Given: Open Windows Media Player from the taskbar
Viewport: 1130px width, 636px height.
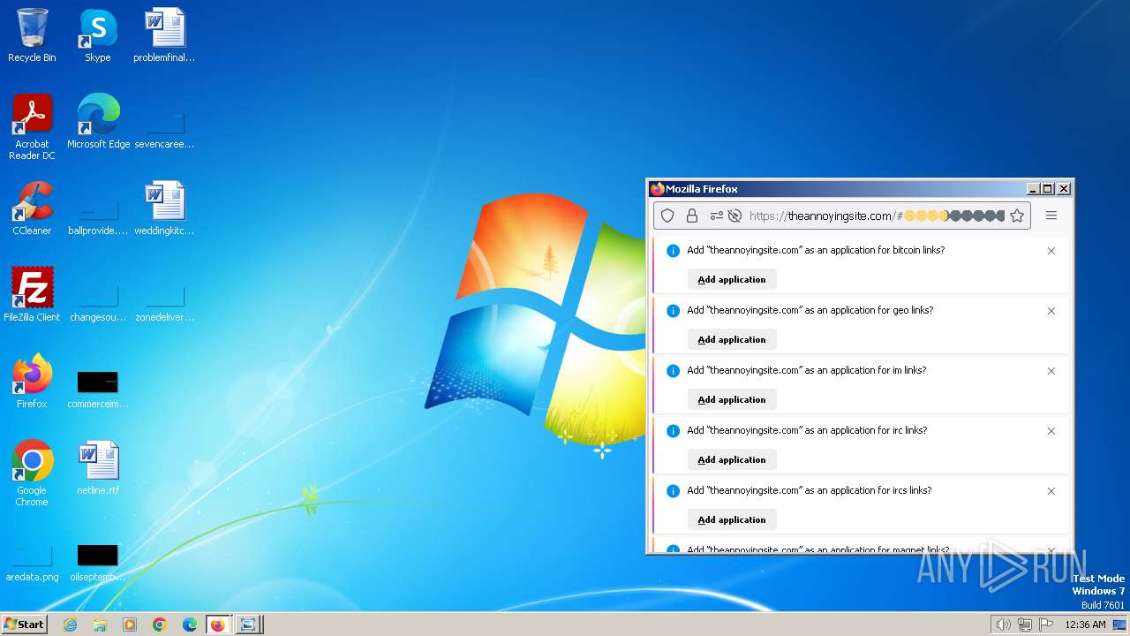Looking at the screenshot, I should 130,625.
